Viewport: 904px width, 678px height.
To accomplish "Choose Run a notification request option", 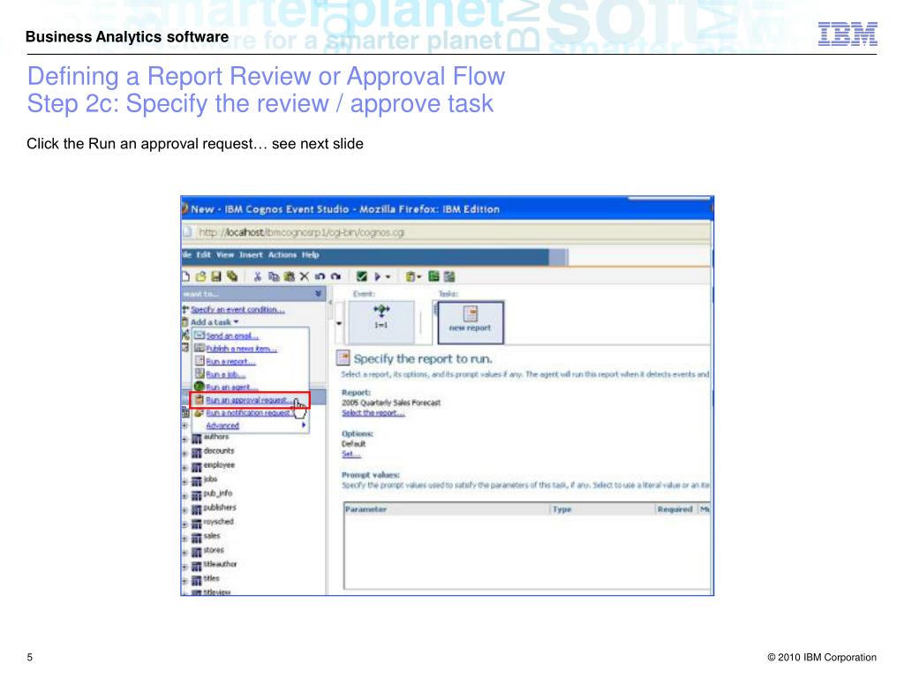I will (248, 413).
